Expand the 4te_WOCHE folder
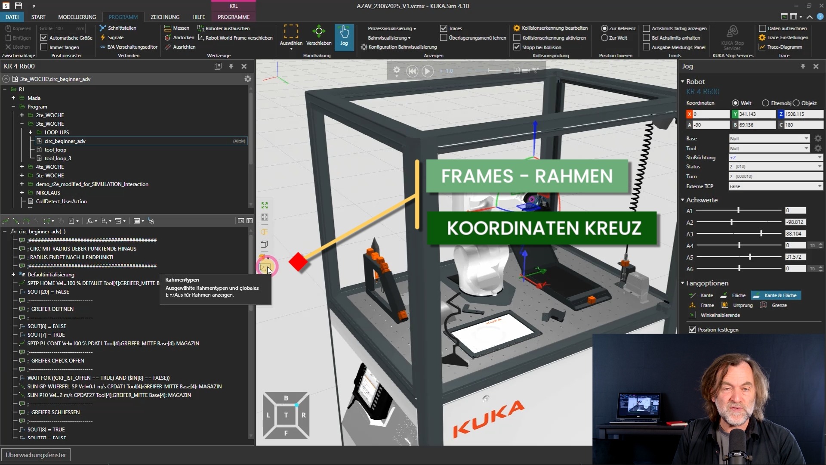Viewport: 826px width, 465px height. pyautogui.click(x=22, y=167)
